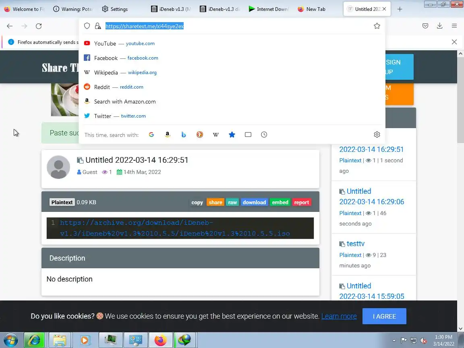464x348 pixels.
Task: Search this time with Bing
Action: tap(184, 135)
